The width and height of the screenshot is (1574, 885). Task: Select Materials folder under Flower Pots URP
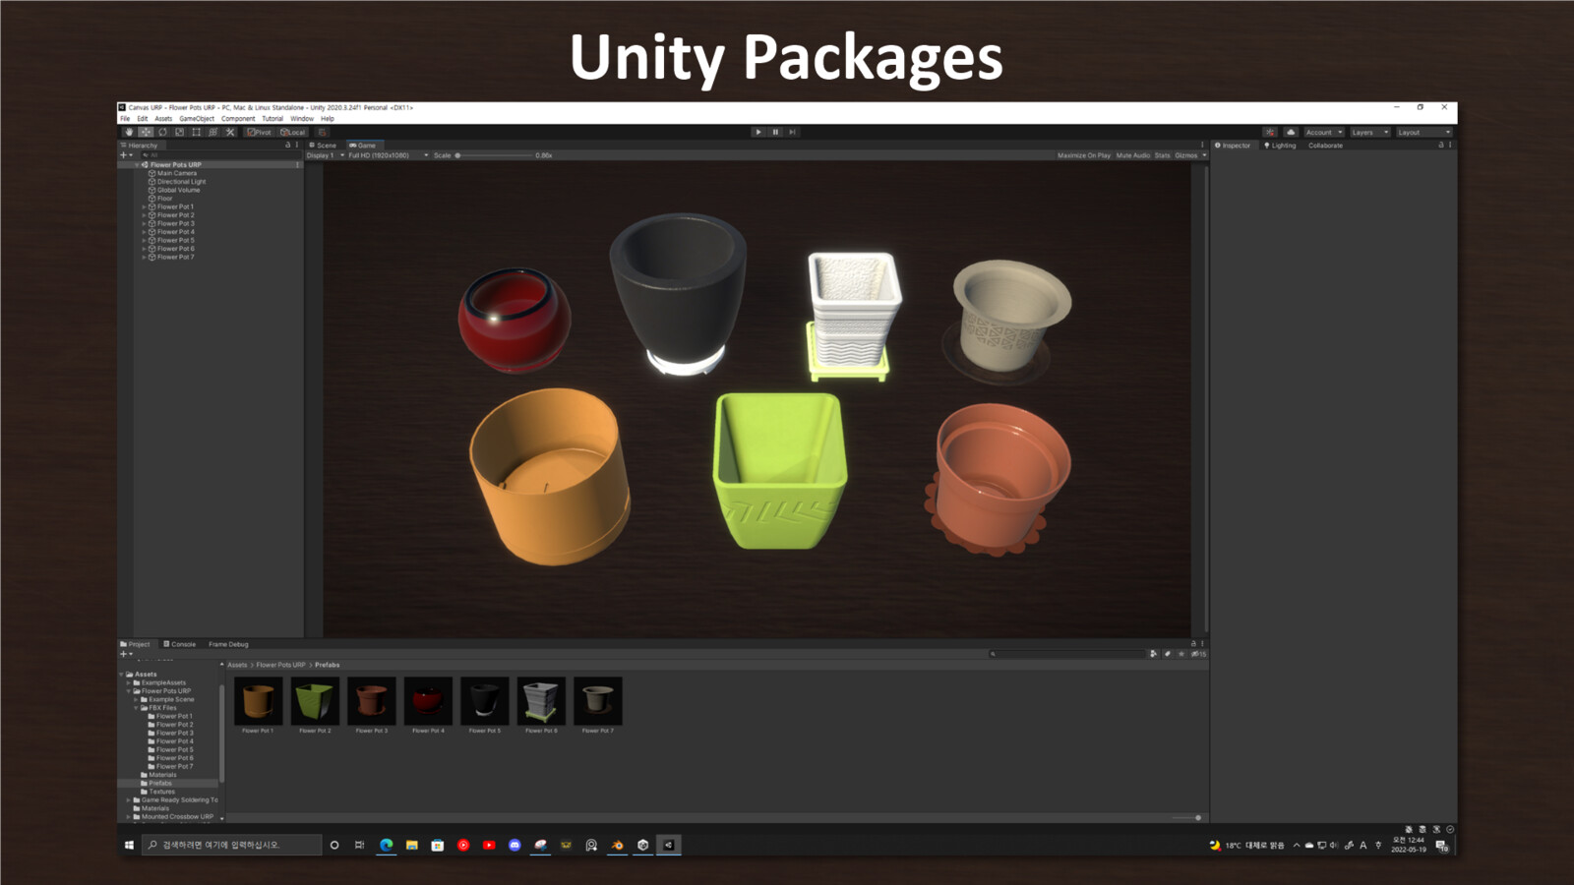(x=162, y=775)
